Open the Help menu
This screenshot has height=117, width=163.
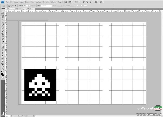point(59,2)
